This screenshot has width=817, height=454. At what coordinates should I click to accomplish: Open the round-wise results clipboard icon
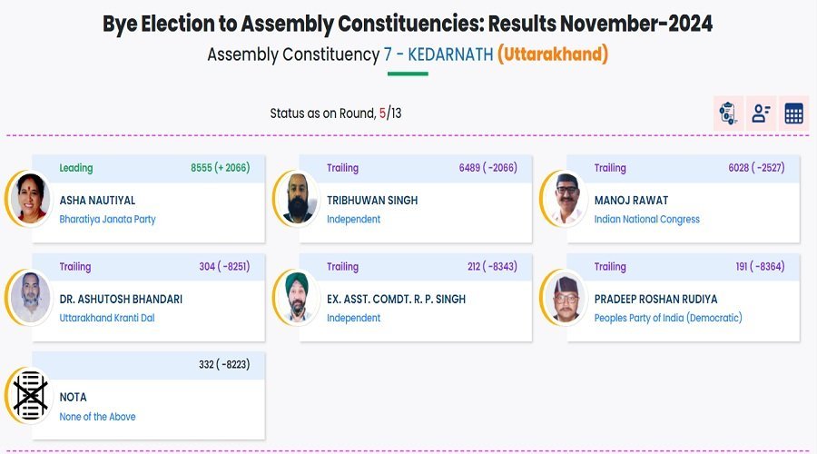tap(728, 113)
